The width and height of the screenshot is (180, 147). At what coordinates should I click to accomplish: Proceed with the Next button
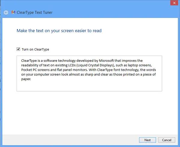(x=147, y=140)
